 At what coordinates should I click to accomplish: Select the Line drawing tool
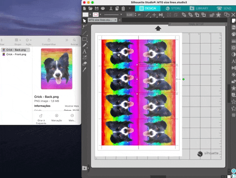click(x=85, y=33)
